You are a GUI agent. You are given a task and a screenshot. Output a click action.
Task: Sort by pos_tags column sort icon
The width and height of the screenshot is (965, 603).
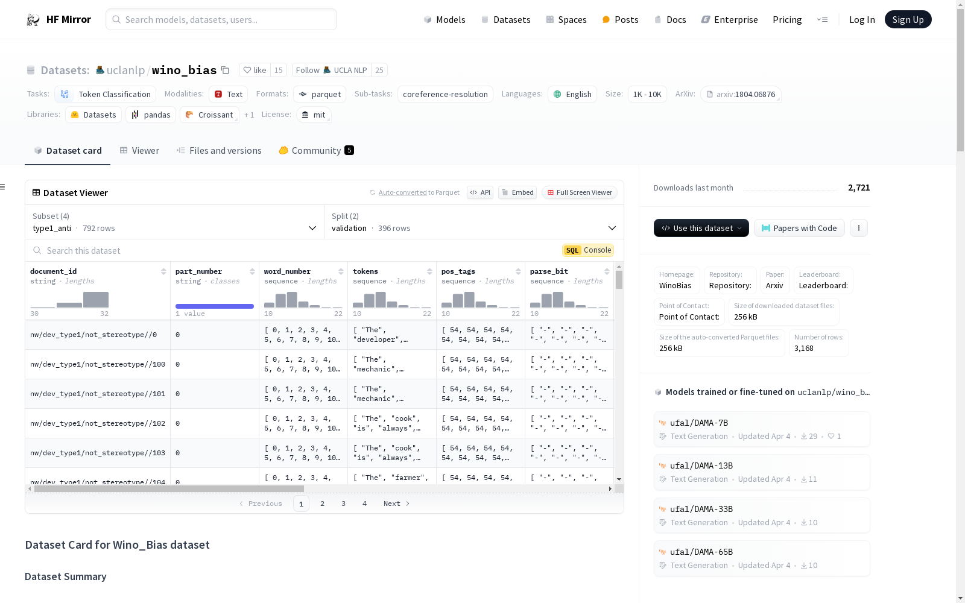pyautogui.click(x=518, y=271)
